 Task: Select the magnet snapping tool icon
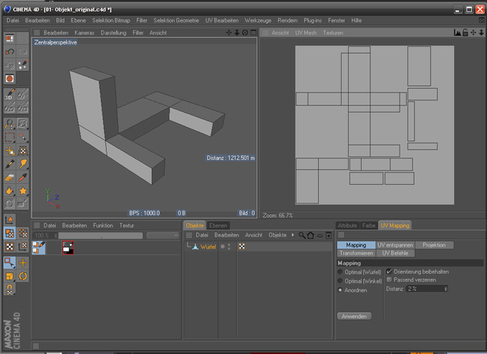tap(10, 289)
